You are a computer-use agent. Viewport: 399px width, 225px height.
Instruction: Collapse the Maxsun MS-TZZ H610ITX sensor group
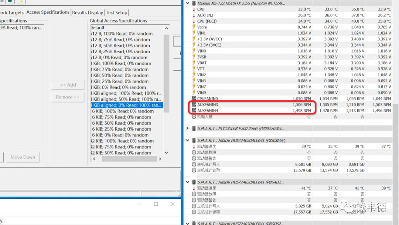[x=188, y=3]
